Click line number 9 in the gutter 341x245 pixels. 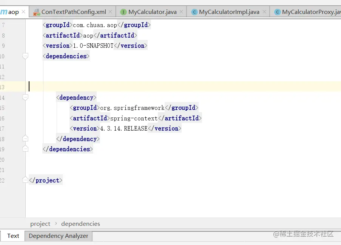click(x=3, y=46)
